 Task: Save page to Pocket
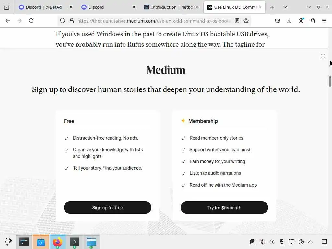coord(278,21)
